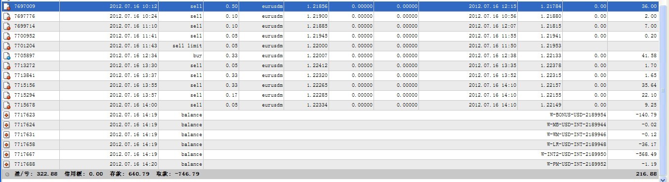Screen dimensions: 669x182
Task: Click profit value 36.00
Action: [x=650, y=6]
